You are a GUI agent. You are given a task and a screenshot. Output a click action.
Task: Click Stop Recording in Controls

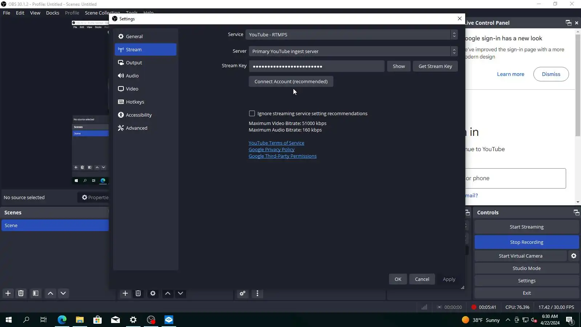[x=527, y=242]
